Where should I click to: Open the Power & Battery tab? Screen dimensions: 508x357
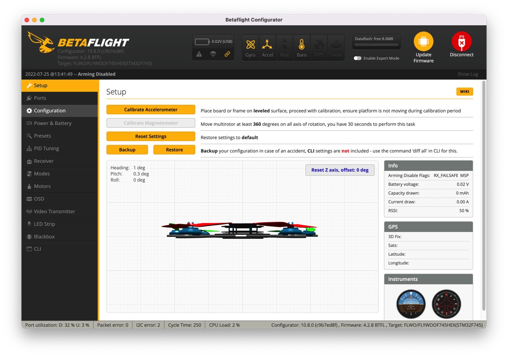tap(60, 123)
